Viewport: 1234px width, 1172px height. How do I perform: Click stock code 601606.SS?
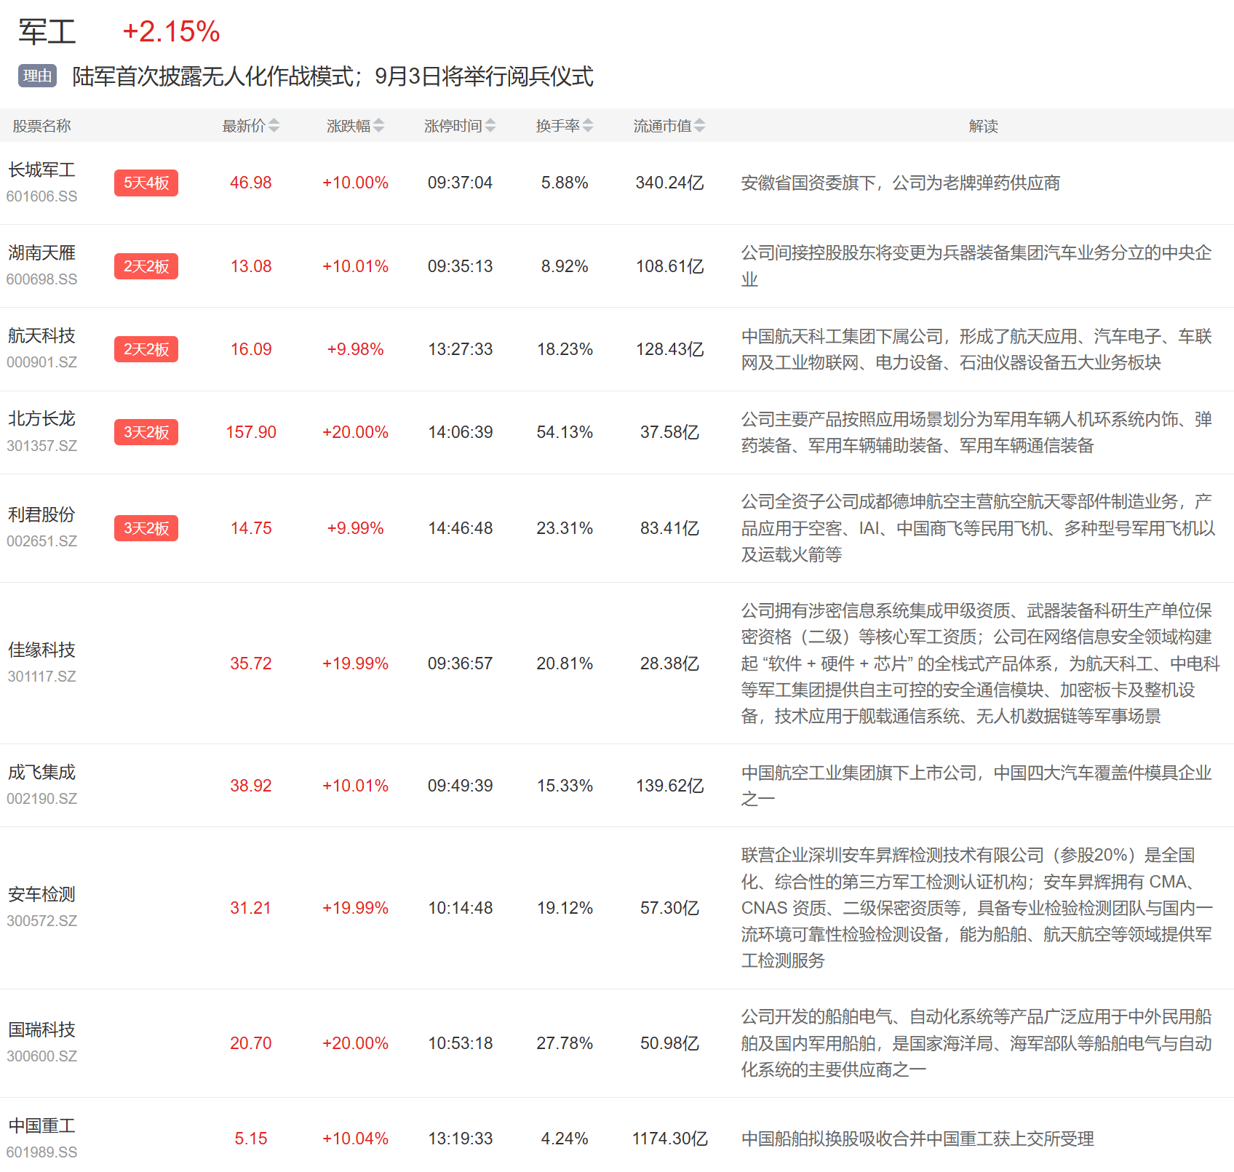click(x=41, y=196)
